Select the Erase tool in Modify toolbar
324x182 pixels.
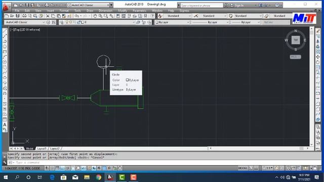318,31
